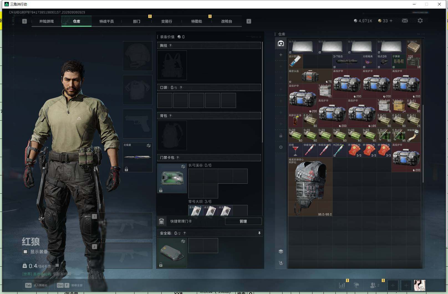Click the locked warehouse page icon

click(281, 136)
